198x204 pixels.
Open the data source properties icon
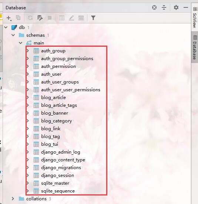[x=40, y=18]
